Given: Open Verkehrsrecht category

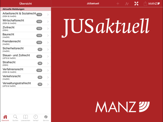Looking at the screenshot, I should coord(26,77).
